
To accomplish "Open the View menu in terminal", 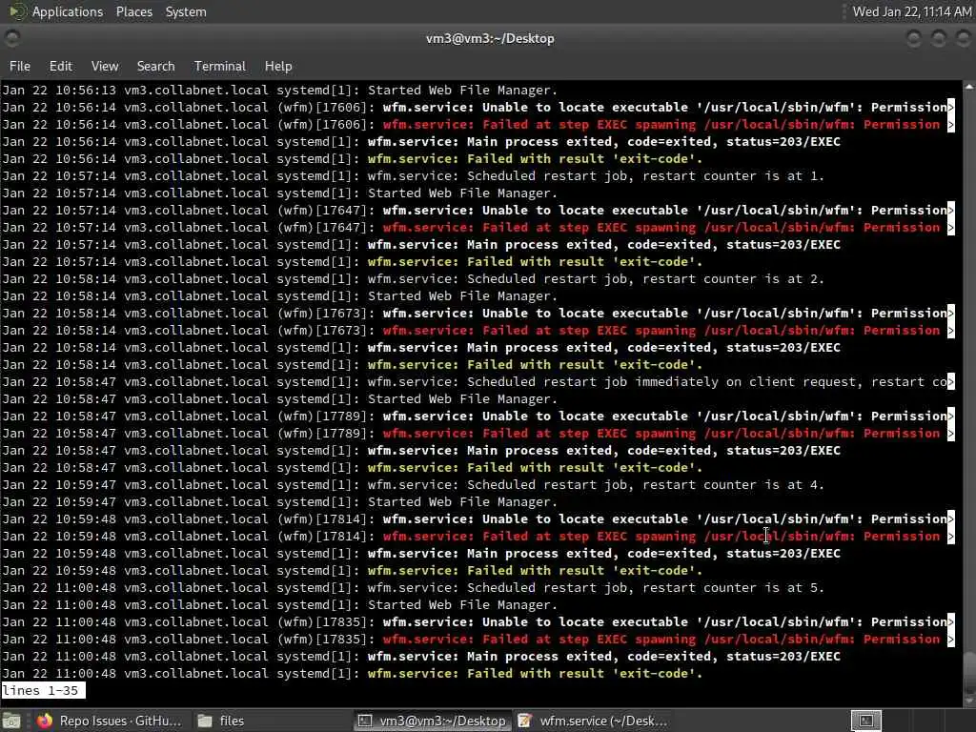I will 105,66.
